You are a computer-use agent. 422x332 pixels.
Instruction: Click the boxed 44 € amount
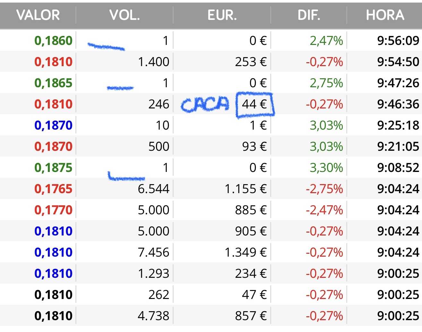point(254,104)
